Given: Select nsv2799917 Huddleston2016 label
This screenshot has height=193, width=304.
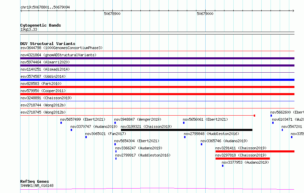Looking at the screenshot, I should 143,155.
